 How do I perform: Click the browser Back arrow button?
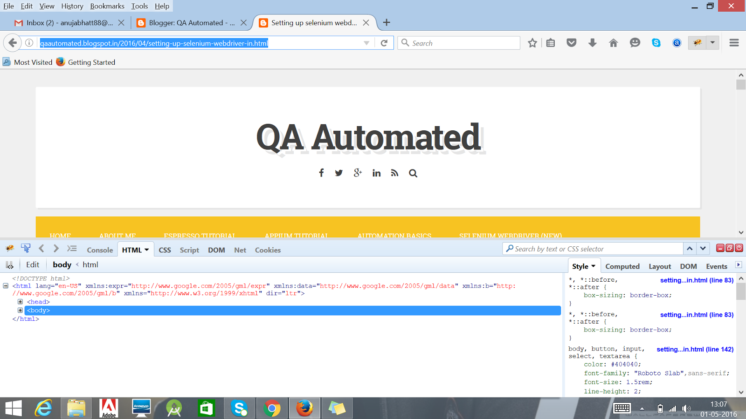click(13, 43)
